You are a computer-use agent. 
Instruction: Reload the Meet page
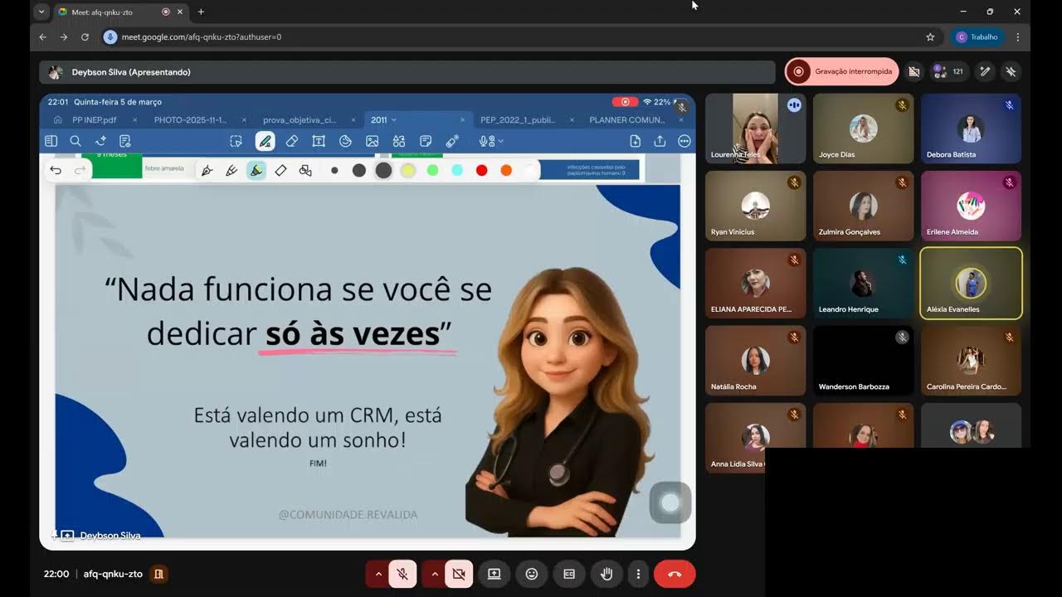coord(85,37)
